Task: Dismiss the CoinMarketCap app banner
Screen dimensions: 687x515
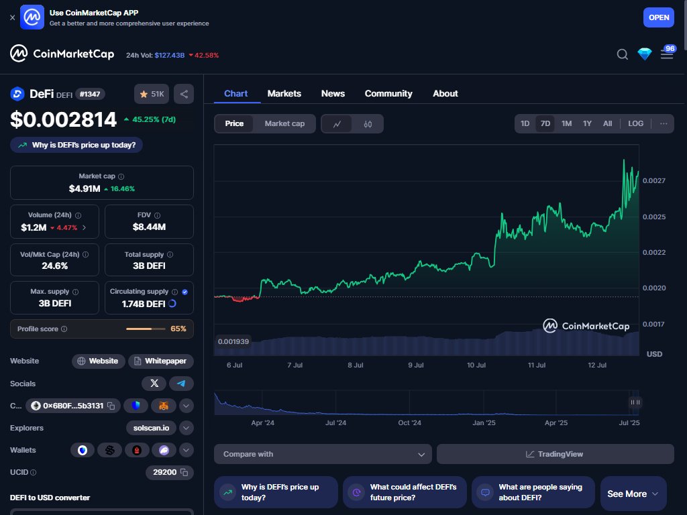Action: point(12,17)
